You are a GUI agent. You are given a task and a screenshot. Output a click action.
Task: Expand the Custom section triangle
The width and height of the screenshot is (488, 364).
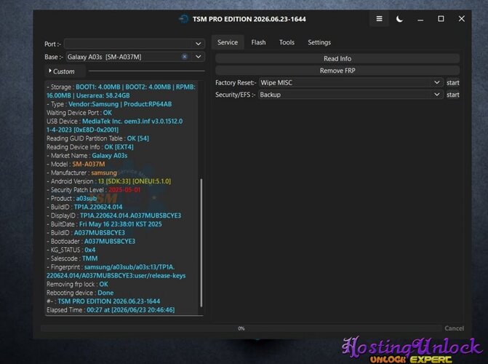click(50, 71)
